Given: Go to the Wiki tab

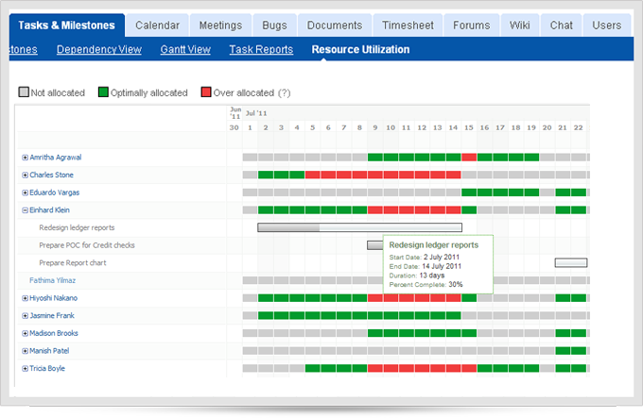Looking at the screenshot, I should pos(519,25).
